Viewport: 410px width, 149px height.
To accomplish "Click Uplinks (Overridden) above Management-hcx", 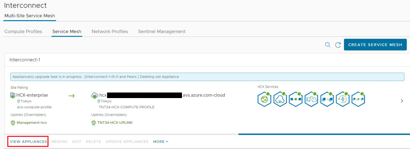I will pos(28,115).
